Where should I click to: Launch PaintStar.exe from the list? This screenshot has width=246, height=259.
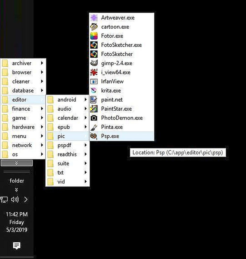122,109
